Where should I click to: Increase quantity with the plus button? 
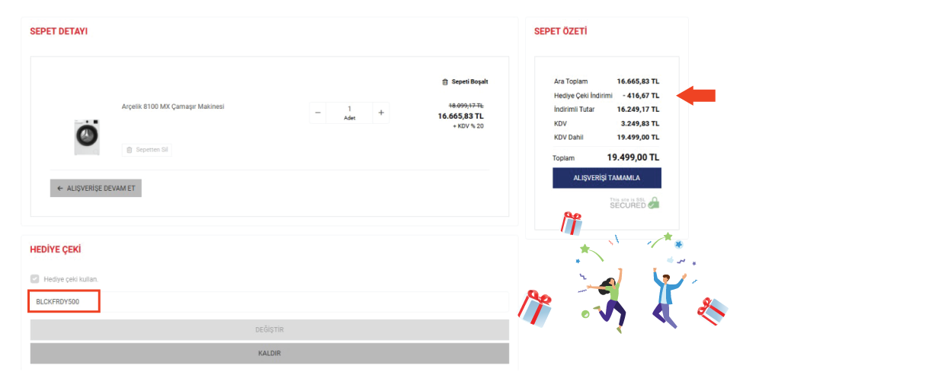[x=381, y=113]
